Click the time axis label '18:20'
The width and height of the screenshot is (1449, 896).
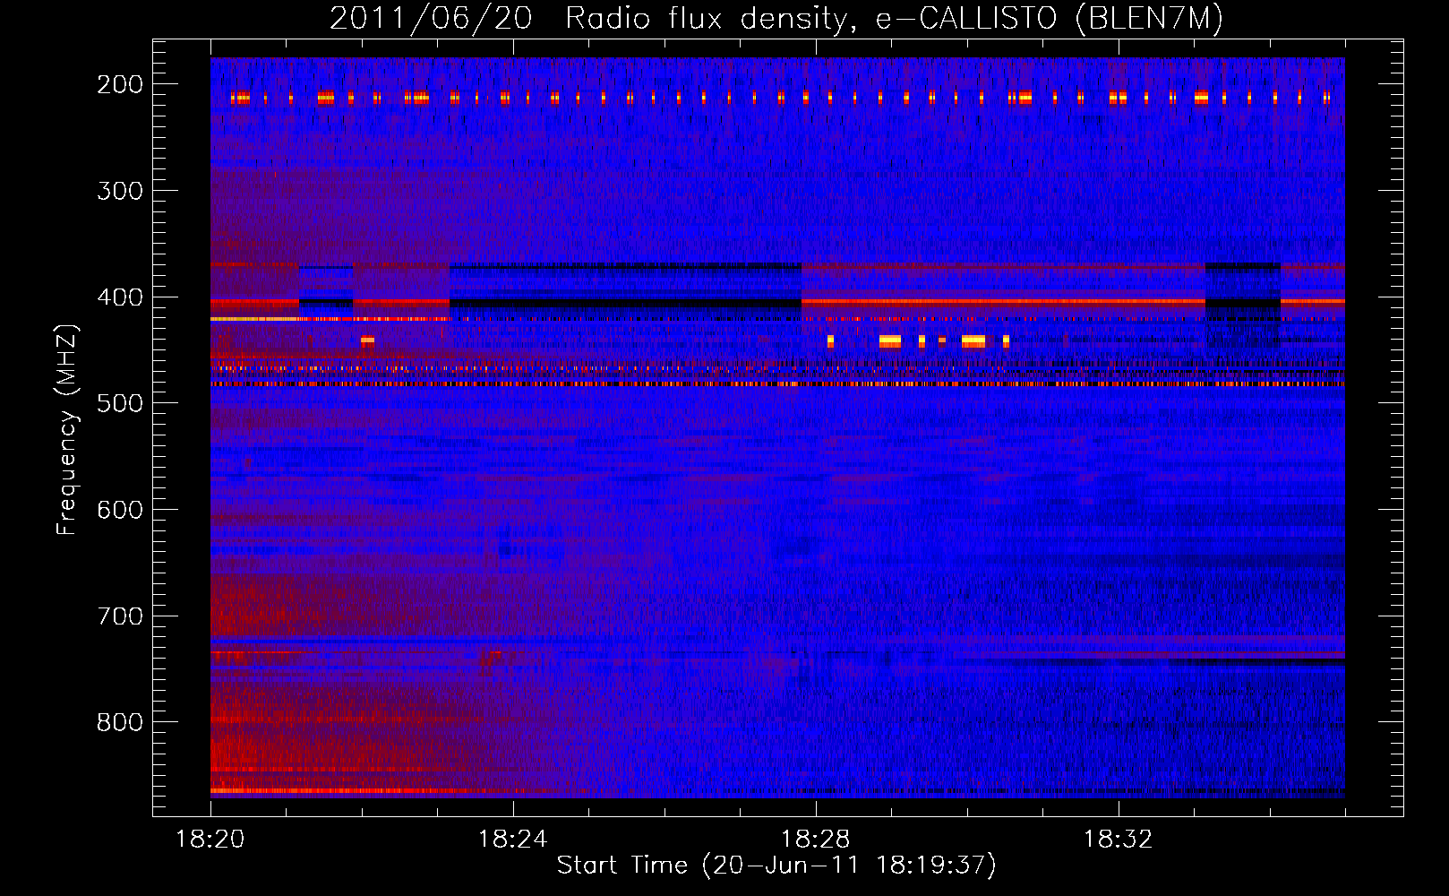[210, 840]
